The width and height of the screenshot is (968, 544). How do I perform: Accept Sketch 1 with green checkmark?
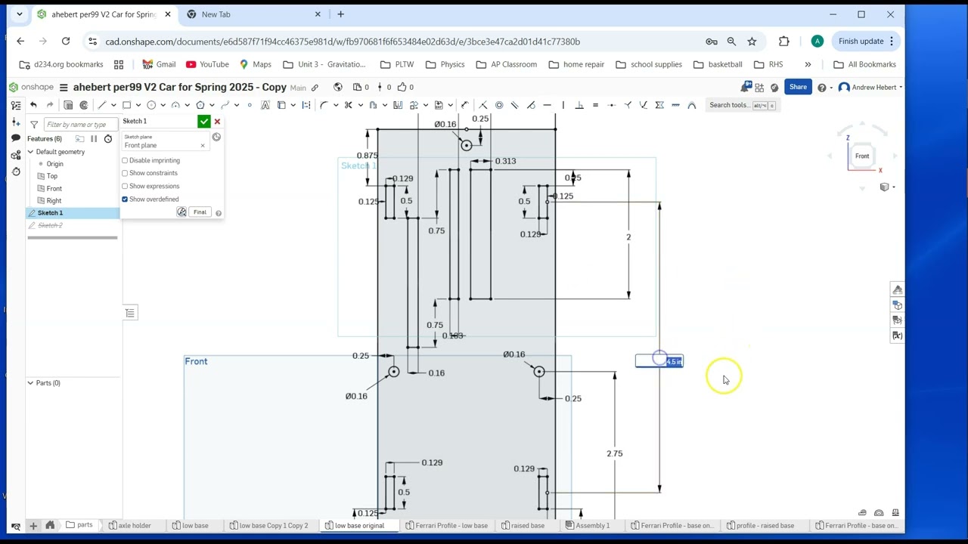point(204,121)
